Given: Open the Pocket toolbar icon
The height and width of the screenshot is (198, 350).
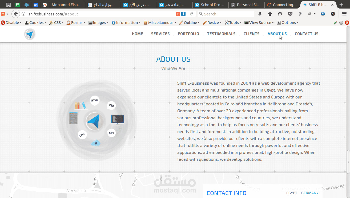Looking at the screenshot, I should point(290,14).
